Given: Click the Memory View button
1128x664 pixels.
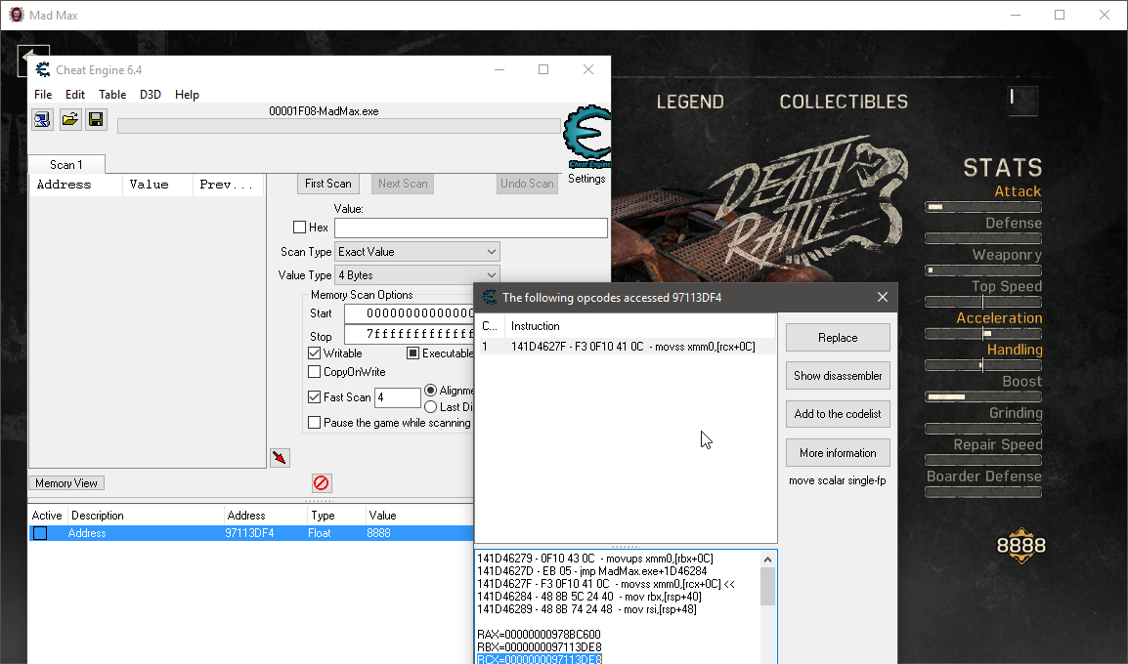Looking at the screenshot, I should click(66, 483).
